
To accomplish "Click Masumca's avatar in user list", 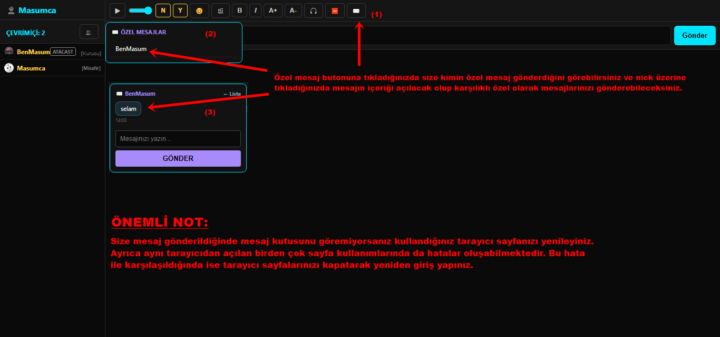I will coord(9,68).
